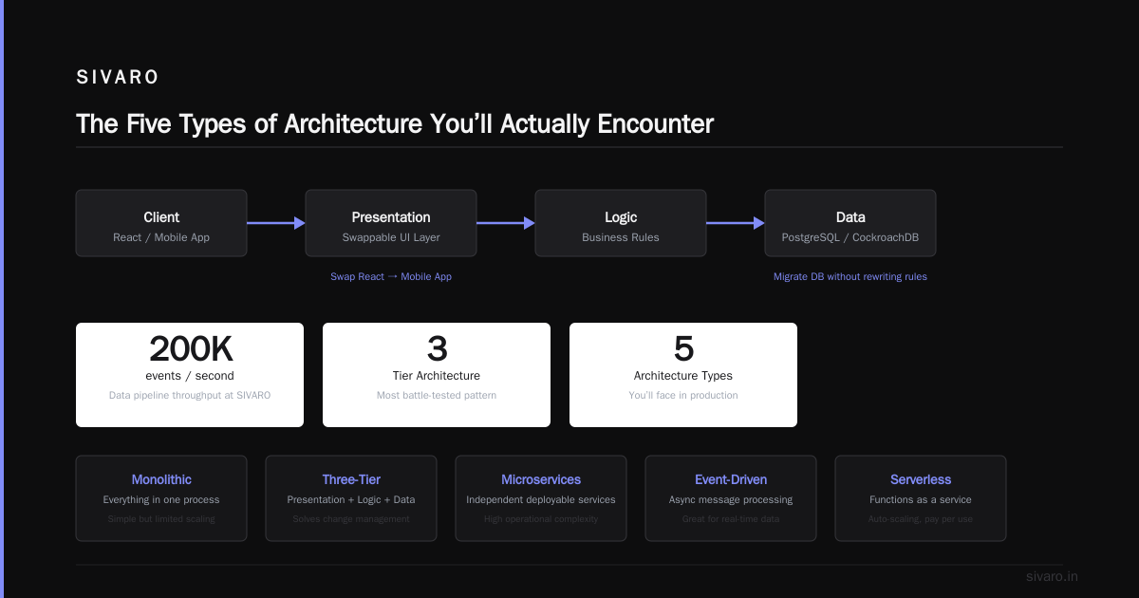Select the headline 'The Five Types of Architecture'

[250, 124]
